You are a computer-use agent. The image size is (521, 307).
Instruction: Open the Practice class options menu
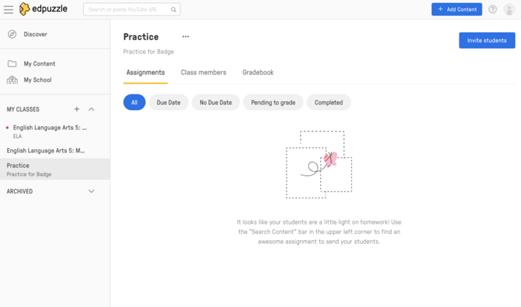(x=185, y=36)
